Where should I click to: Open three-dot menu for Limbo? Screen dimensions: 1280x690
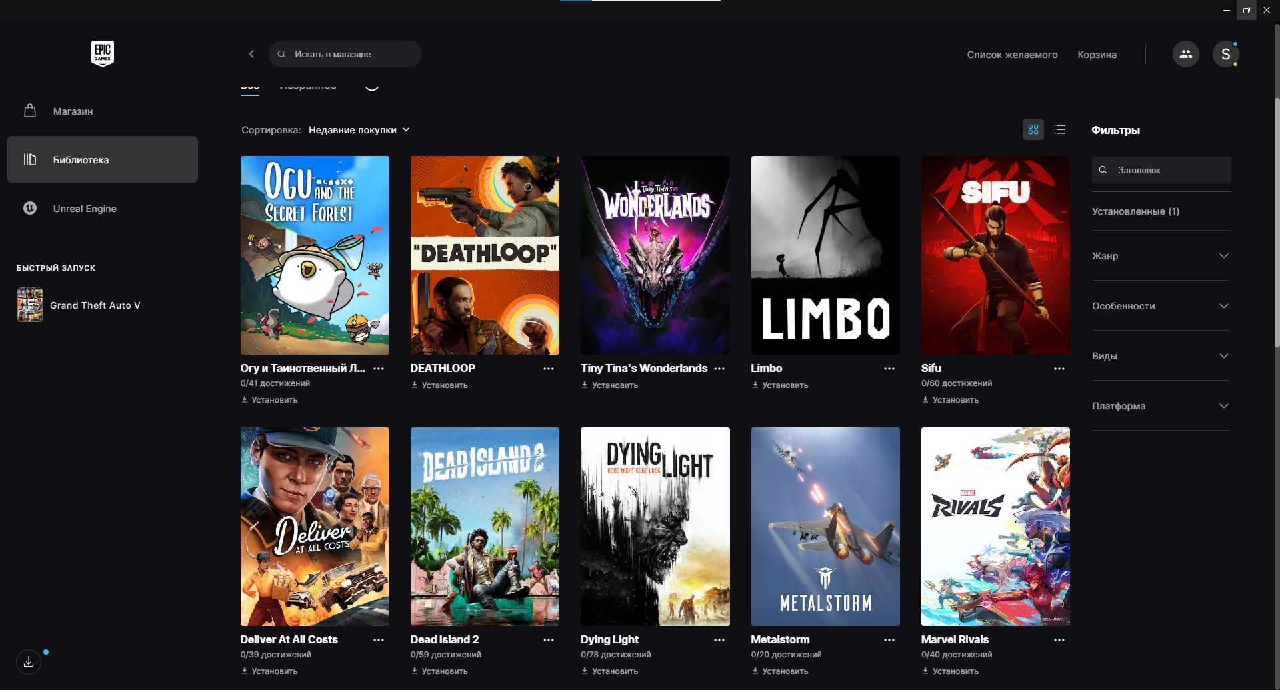[x=889, y=369]
